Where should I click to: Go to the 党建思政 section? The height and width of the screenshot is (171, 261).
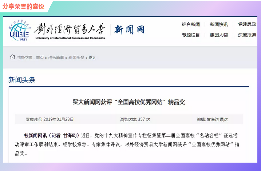coord(247,24)
